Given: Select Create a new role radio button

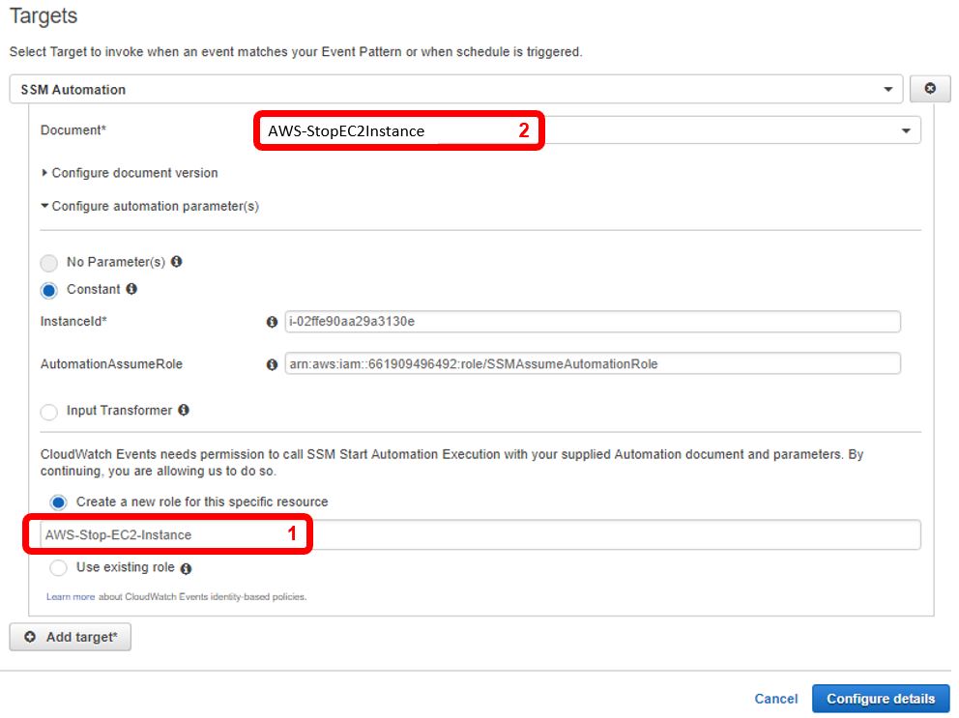Looking at the screenshot, I should click(x=59, y=503).
